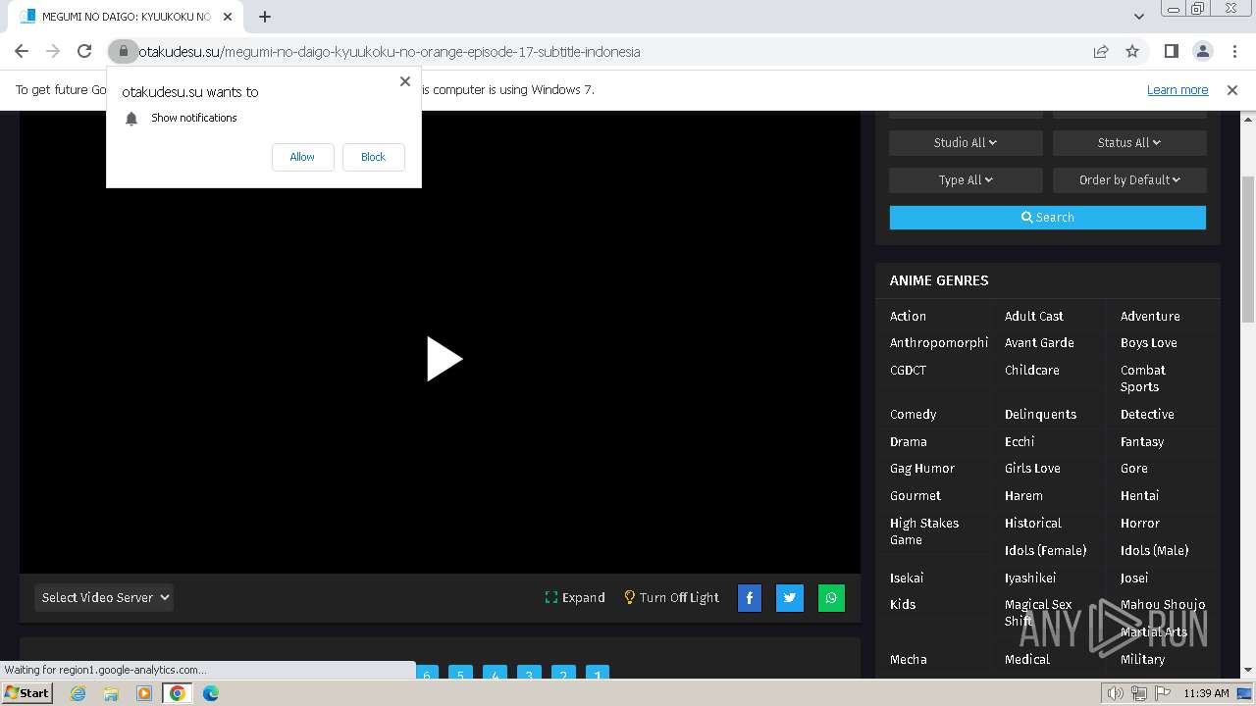This screenshot has width=1256, height=706.
Task: Select the Kids genre
Action: (903, 604)
